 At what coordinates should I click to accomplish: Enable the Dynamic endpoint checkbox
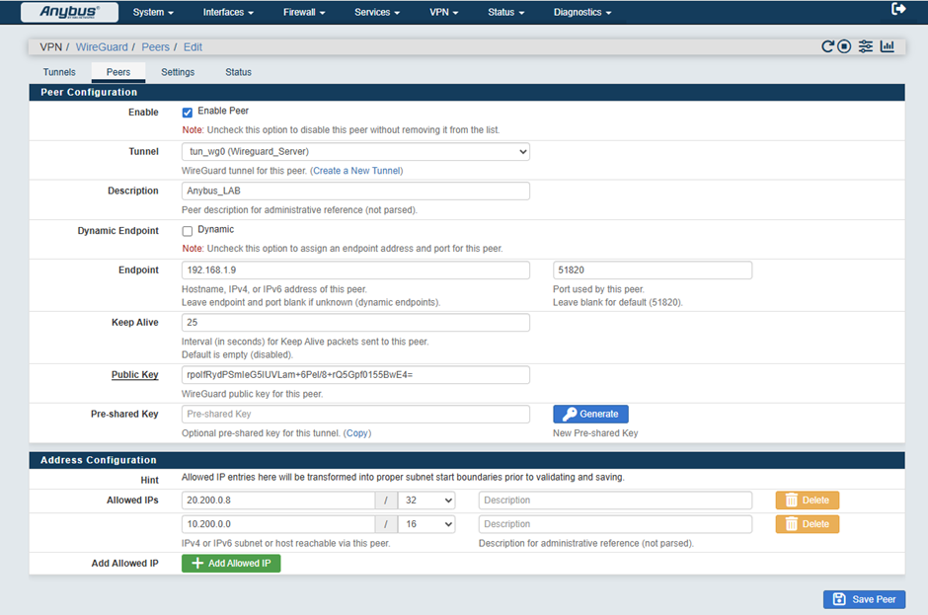point(188,231)
